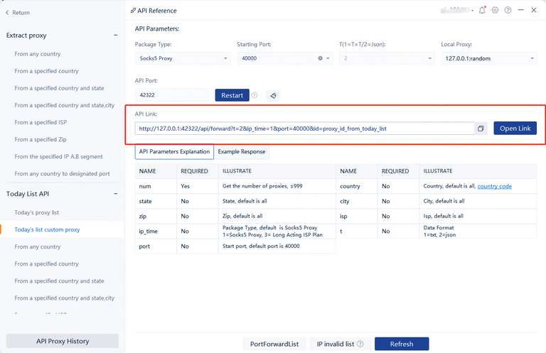Click the help icon beside IP invalid list
The height and width of the screenshot is (353, 546).
tap(360, 344)
